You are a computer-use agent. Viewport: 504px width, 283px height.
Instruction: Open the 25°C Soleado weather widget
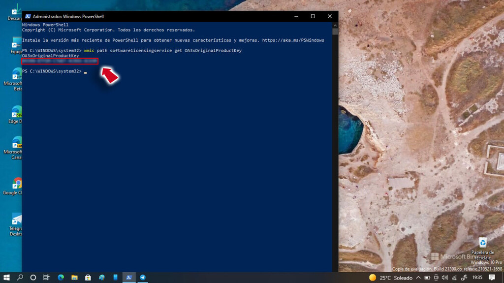[x=391, y=278]
